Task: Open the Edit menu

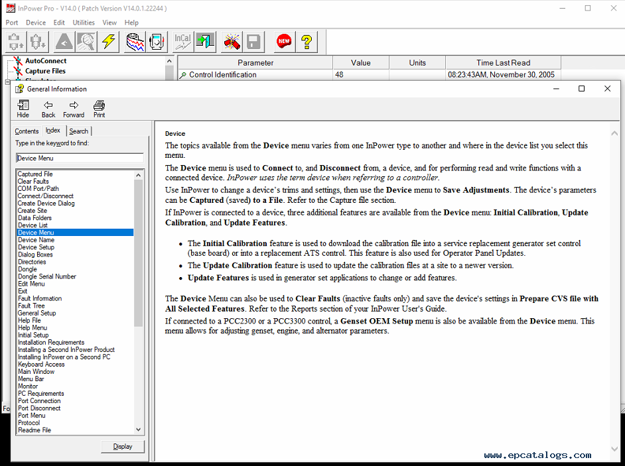Action: (x=59, y=23)
